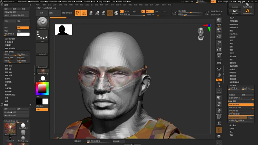Open the ReflectedMap material slot in the left shelf

pos(43,72)
